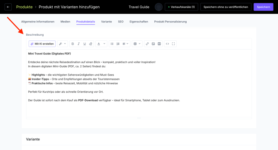Switch to Allgemeine Informationen tab

click(38, 22)
